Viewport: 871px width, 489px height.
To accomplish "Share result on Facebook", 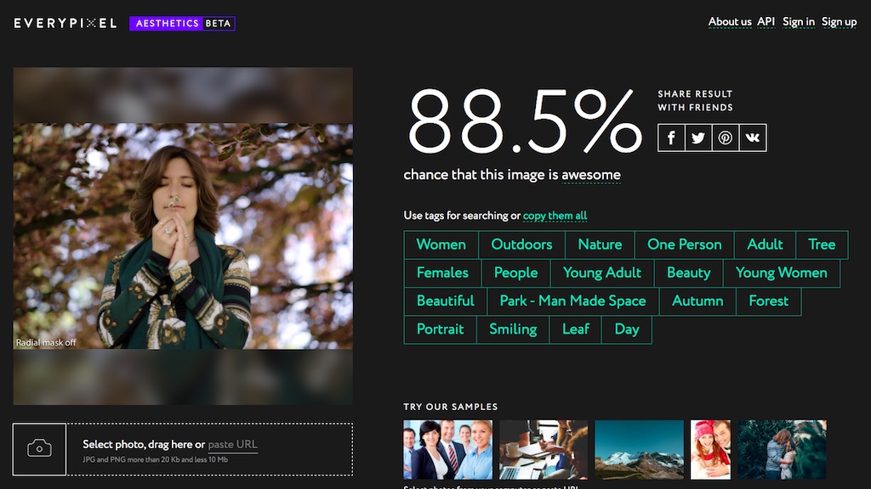I will (x=671, y=138).
